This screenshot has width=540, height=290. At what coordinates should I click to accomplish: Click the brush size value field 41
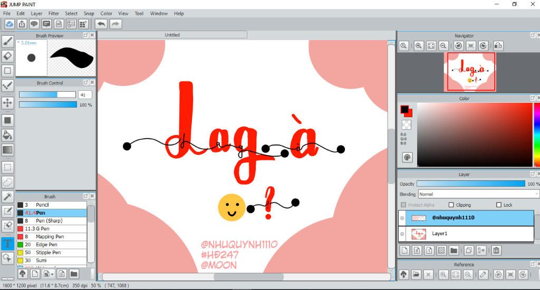[85, 95]
